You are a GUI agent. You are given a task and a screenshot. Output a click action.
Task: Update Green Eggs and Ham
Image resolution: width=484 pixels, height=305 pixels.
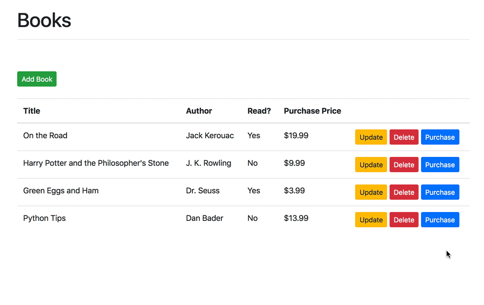point(370,192)
